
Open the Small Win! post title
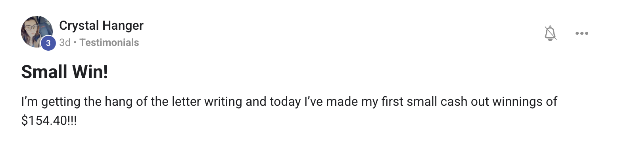click(x=64, y=72)
